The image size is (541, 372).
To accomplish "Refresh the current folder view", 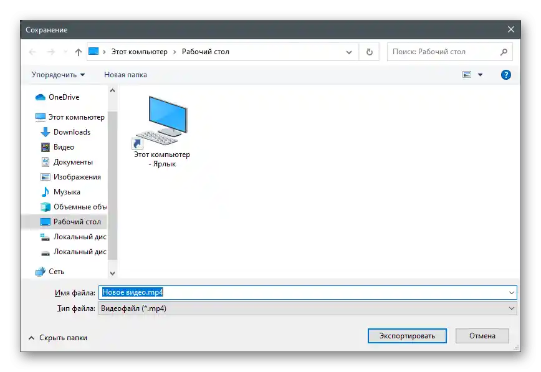I will [x=370, y=52].
